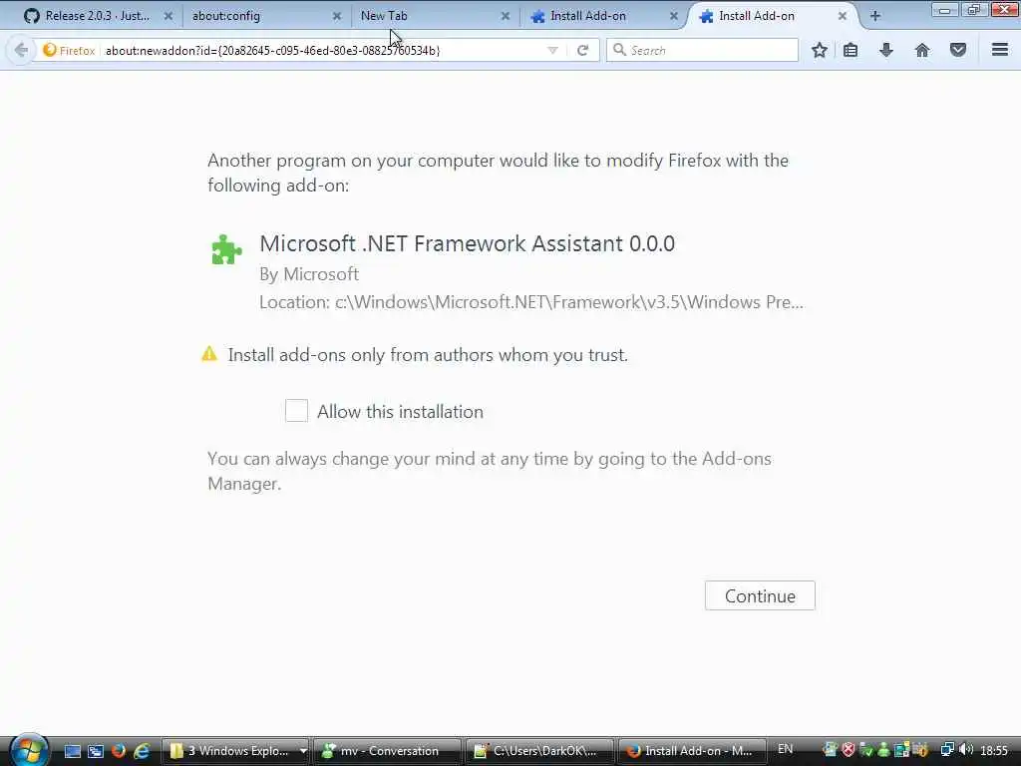Check Allow this installation checkbox

pos(296,410)
